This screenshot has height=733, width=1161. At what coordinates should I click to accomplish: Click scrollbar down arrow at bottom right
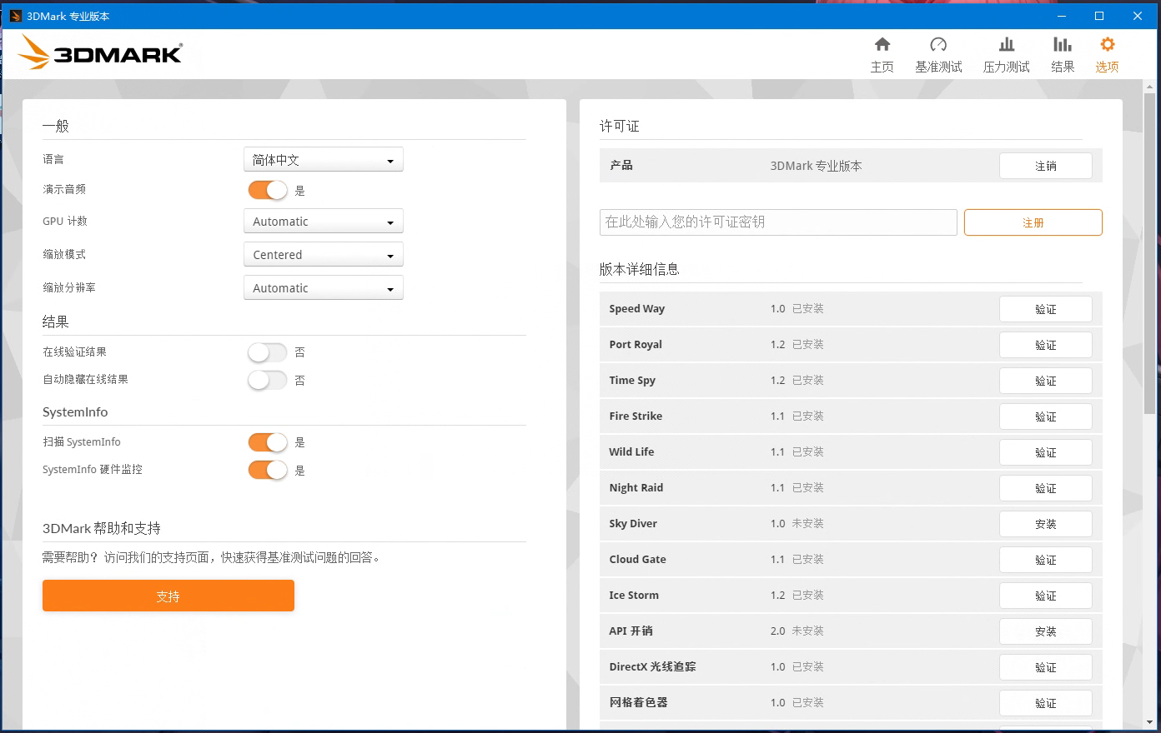click(x=1150, y=722)
